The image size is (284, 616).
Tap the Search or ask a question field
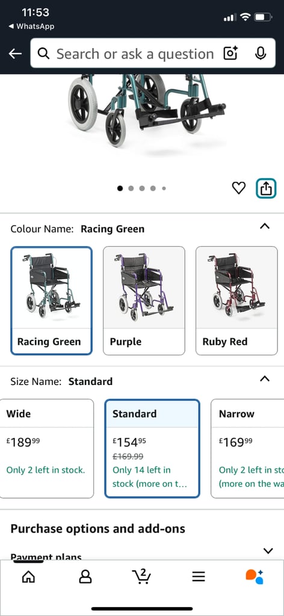click(135, 54)
